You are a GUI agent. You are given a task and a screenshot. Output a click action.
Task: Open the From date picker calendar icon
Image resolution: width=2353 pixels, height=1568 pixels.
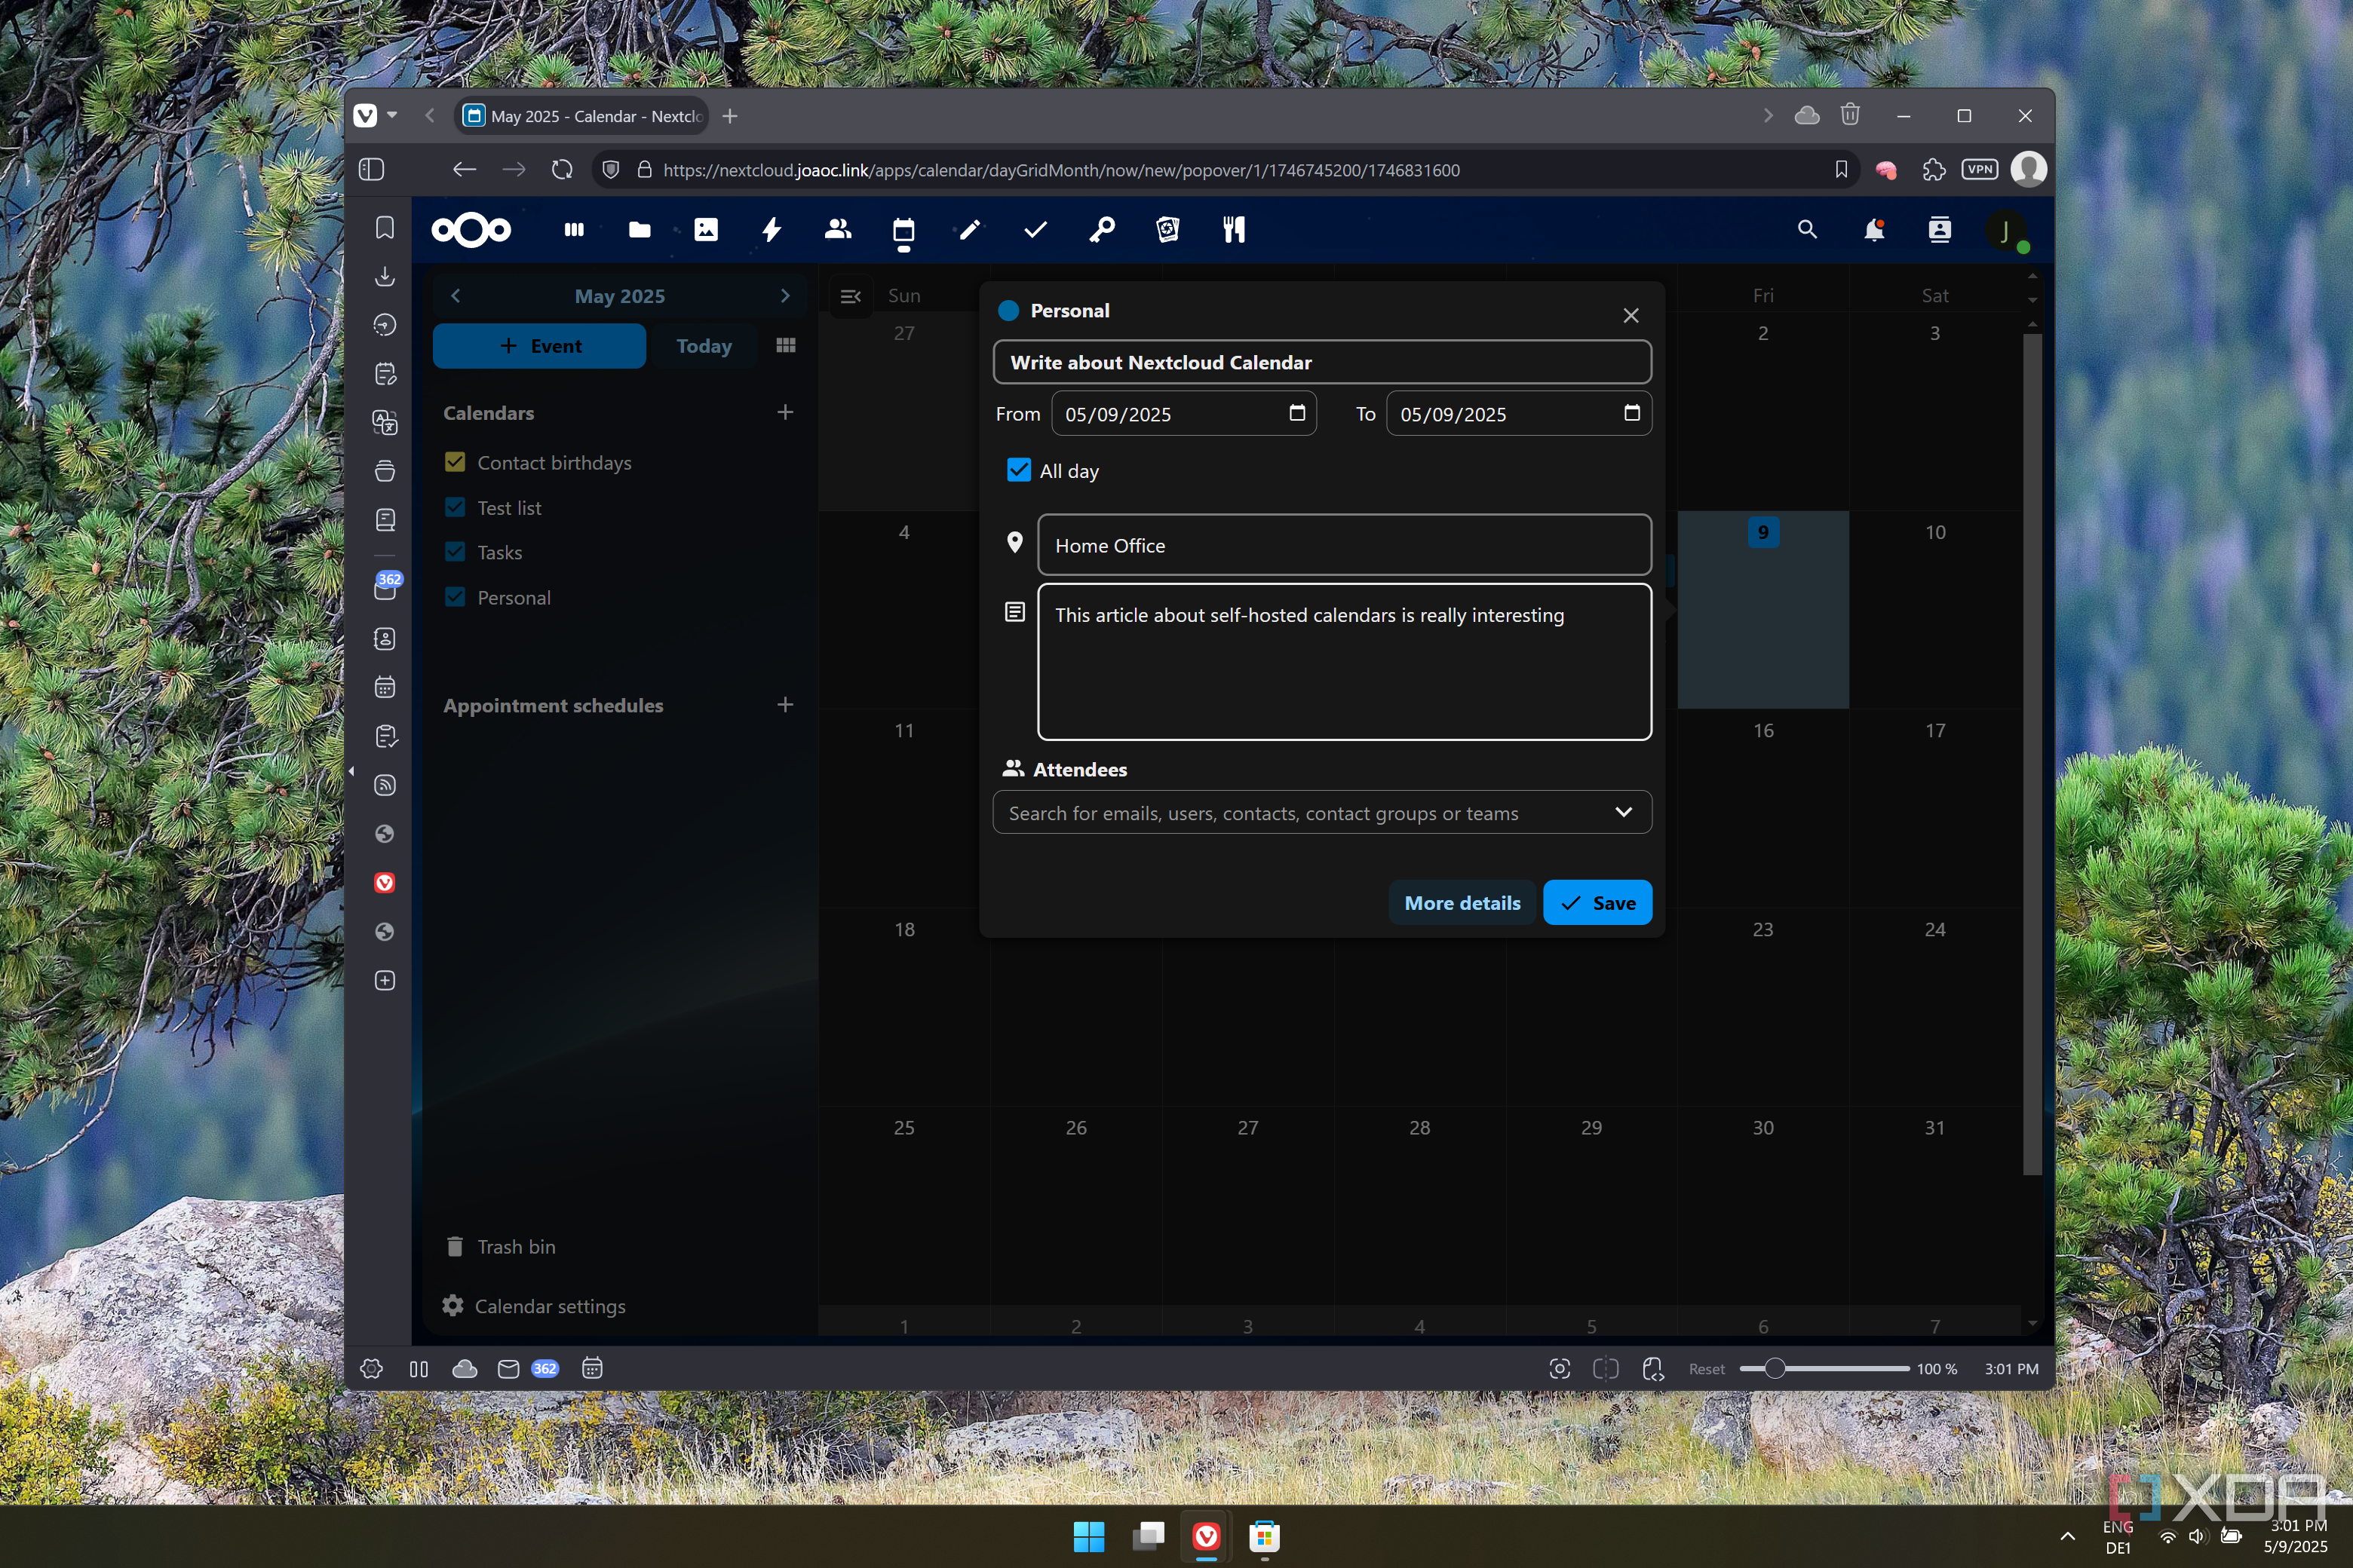(x=1298, y=413)
